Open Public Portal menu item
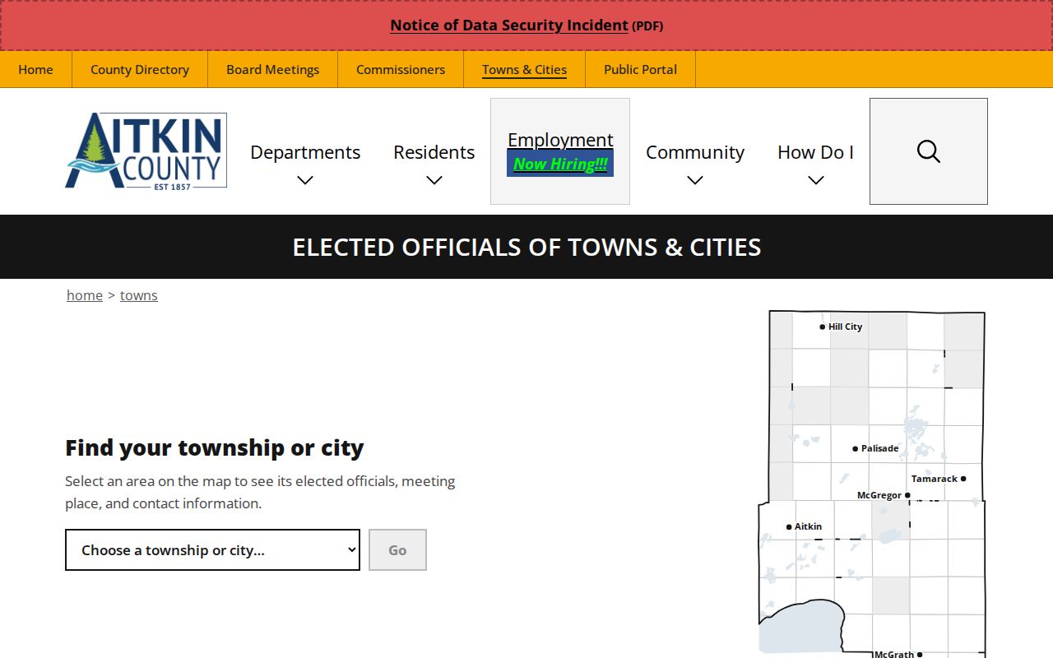The image size is (1053, 658). [x=640, y=69]
